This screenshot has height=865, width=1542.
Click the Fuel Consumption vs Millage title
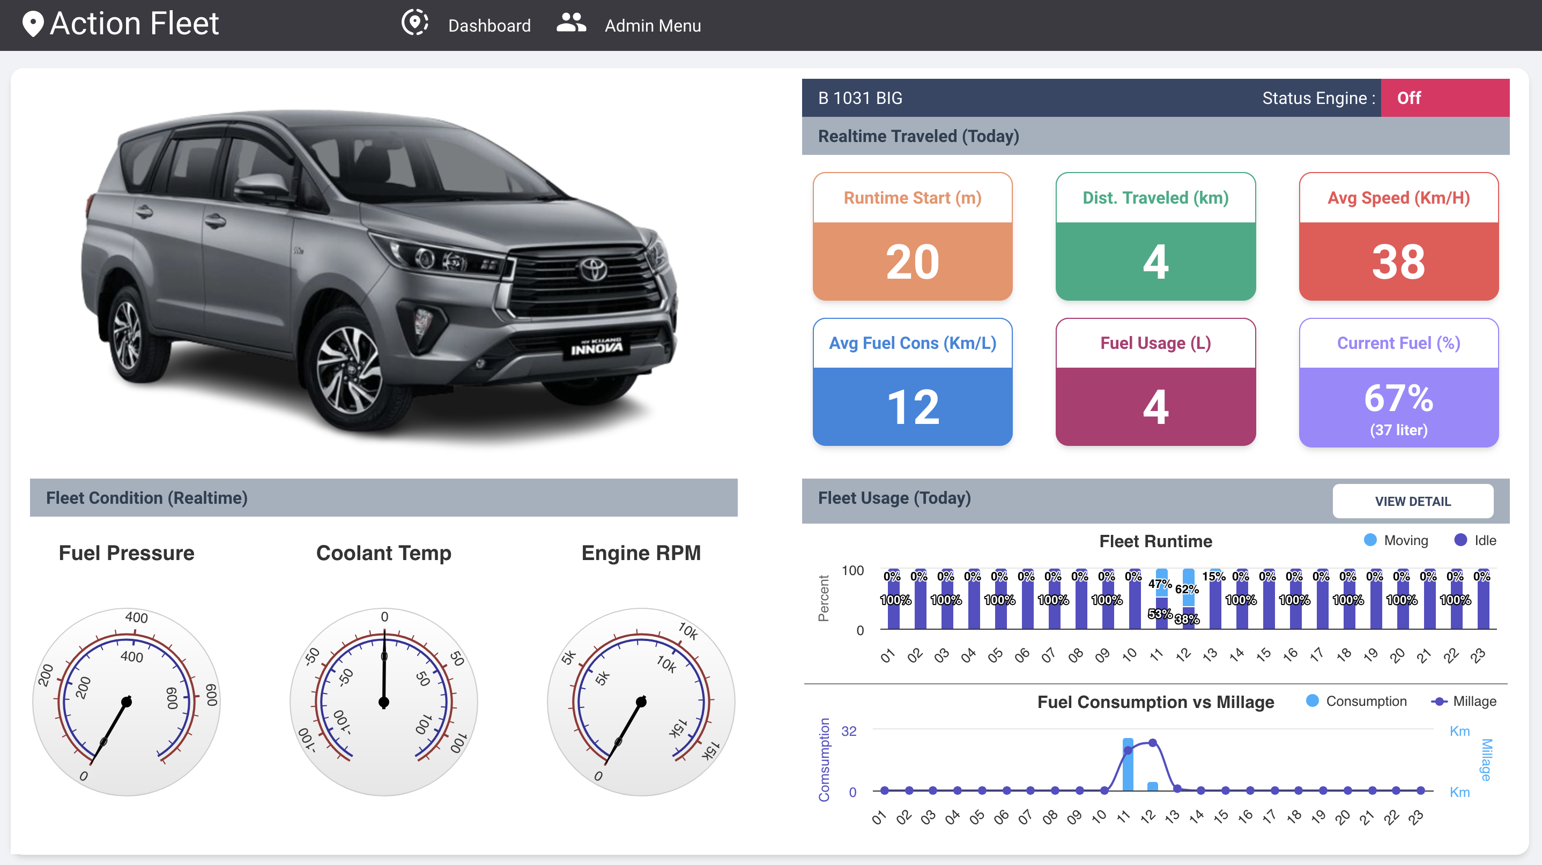point(1155,702)
